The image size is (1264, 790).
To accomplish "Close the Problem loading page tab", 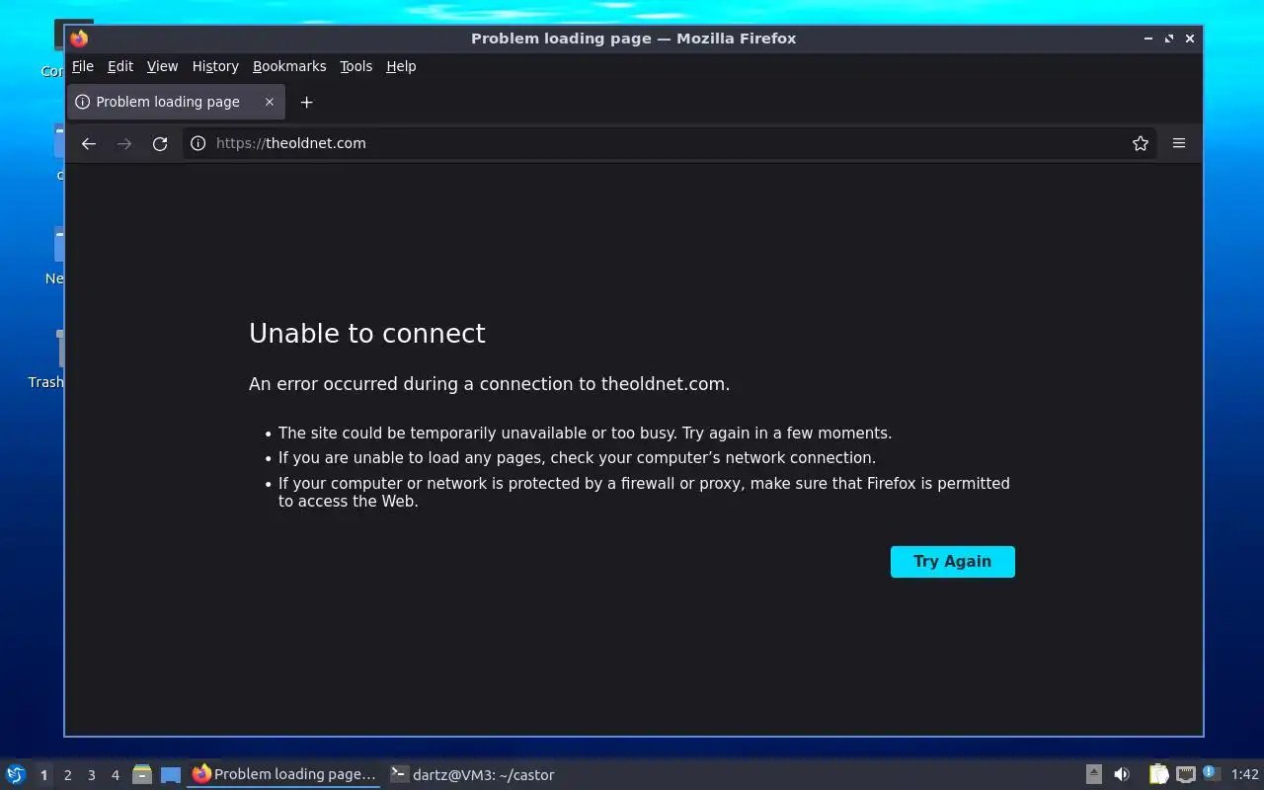I will tap(270, 102).
